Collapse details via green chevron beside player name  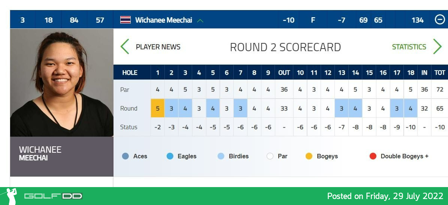(200, 21)
